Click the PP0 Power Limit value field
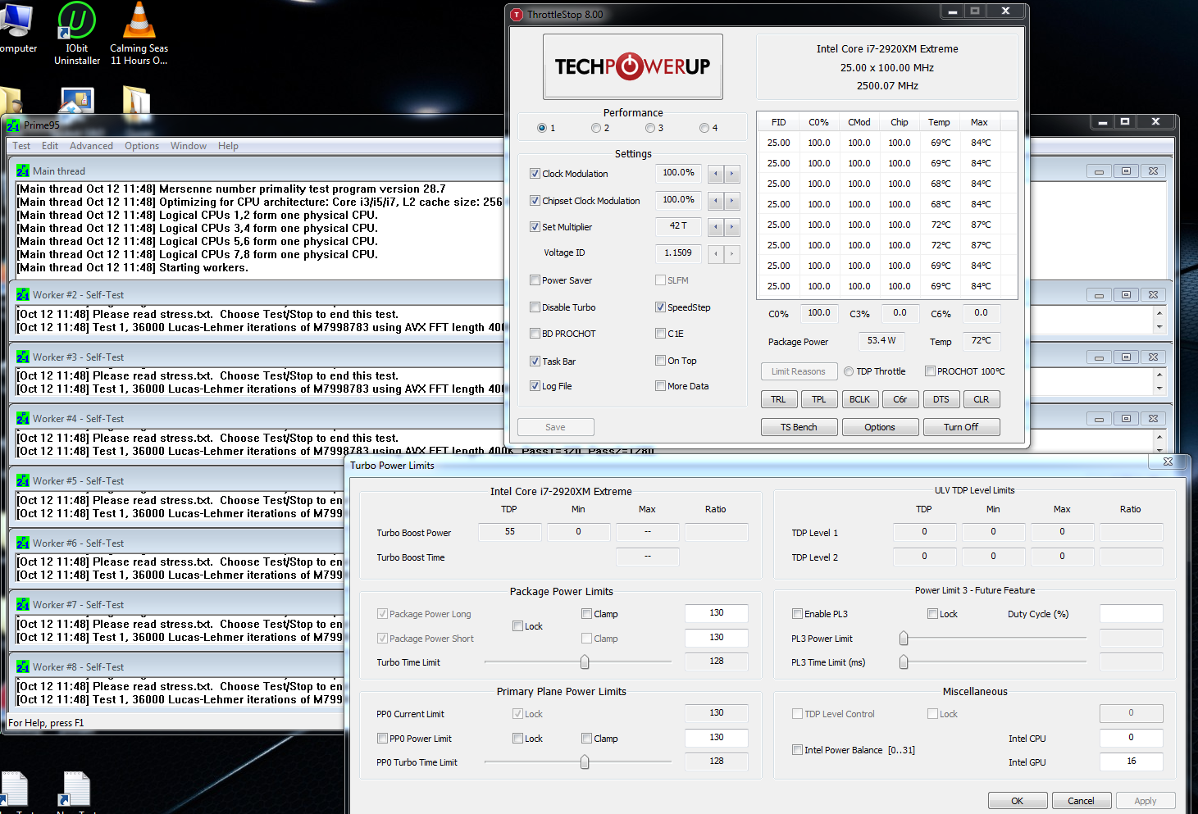The width and height of the screenshot is (1198, 814). [717, 738]
